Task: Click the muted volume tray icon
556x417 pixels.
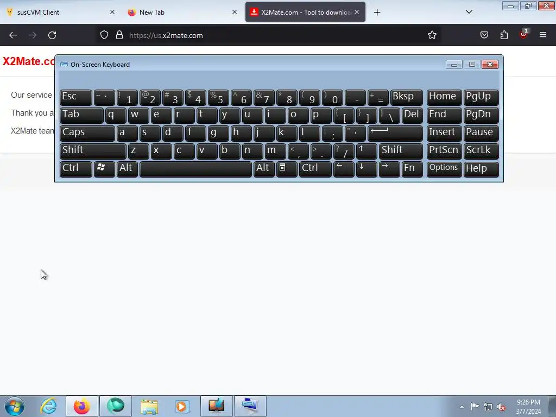Action: coord(501,407)
